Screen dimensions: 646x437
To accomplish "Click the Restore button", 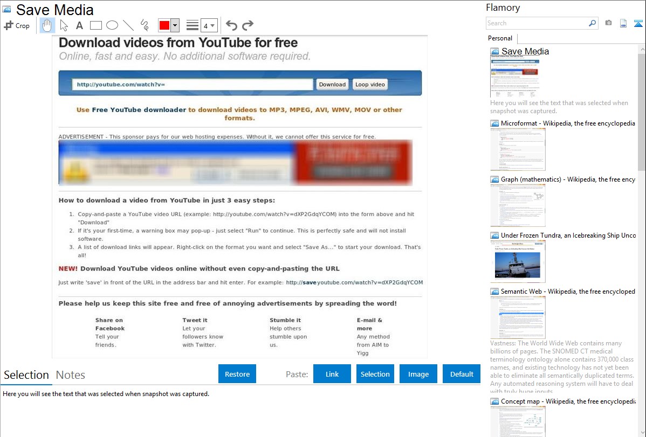I will click(237, 374).
